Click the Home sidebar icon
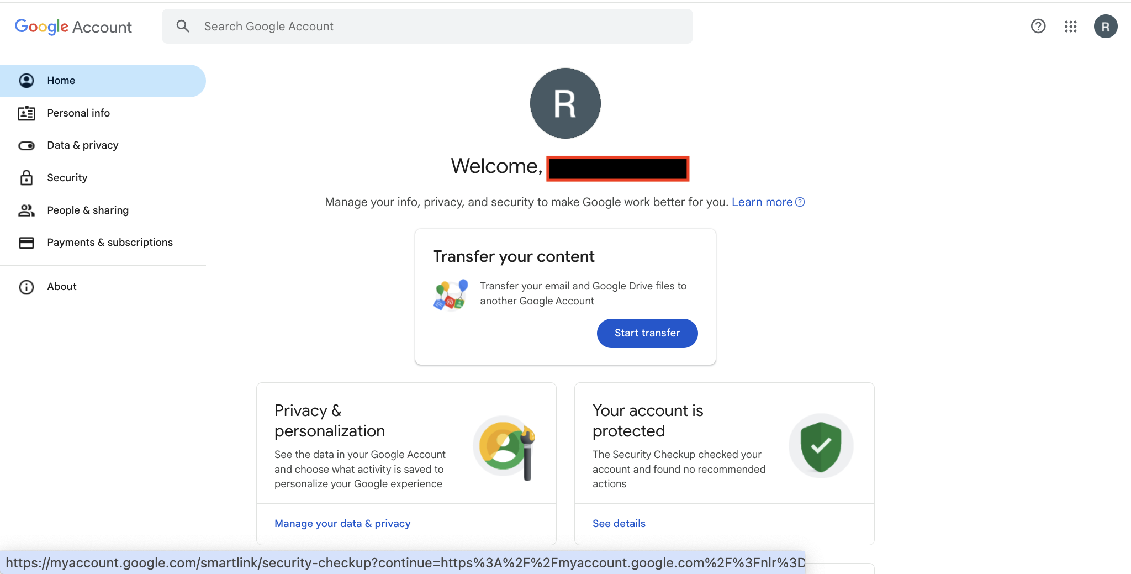 point(27,81)
